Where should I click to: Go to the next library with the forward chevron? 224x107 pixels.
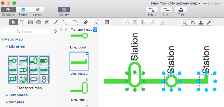tap(66, 30)
